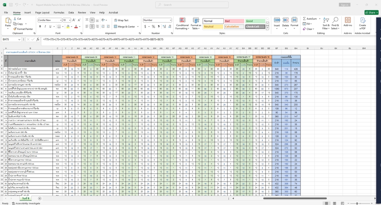Increase indent in cell
The width and height of the screenshot is (381, 205).
(108, 27)
